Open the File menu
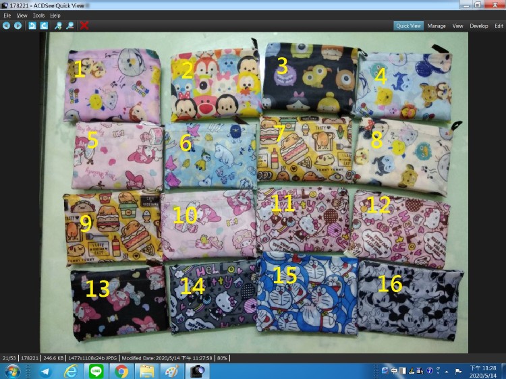Screen dimensions: 506x379 coord(7,16)
